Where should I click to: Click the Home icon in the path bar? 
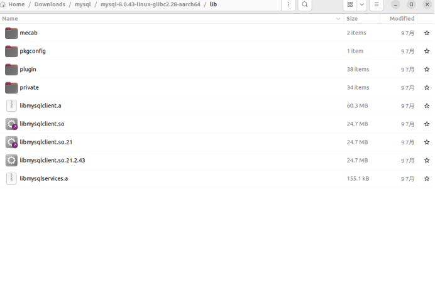point(3,4)
